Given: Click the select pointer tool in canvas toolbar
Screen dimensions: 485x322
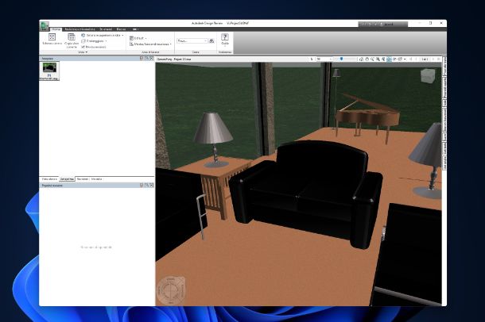Looking at the screenshot, I should tap(312, 59).
